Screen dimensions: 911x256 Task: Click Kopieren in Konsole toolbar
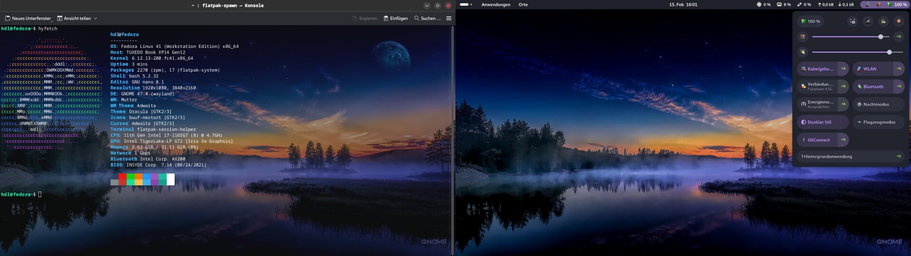tap(364, 18)
